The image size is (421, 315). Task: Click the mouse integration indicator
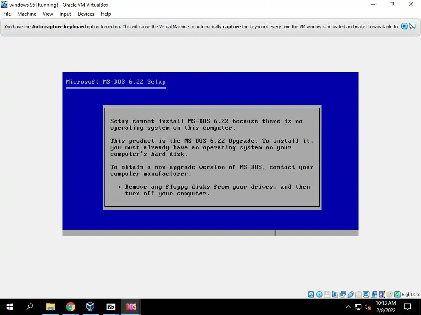coord(390,294)
